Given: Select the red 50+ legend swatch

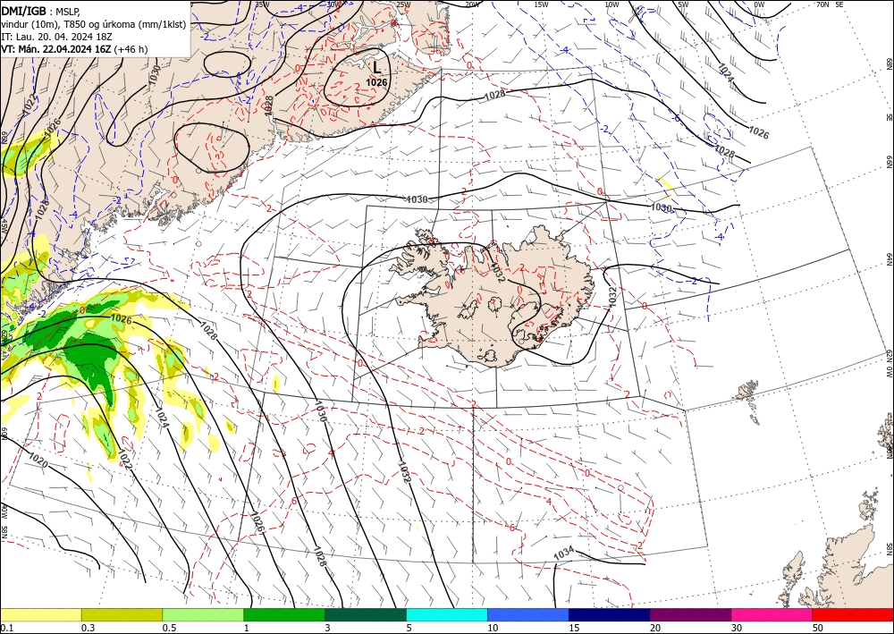Looking at the screenshot, I should tap(853, 614).
